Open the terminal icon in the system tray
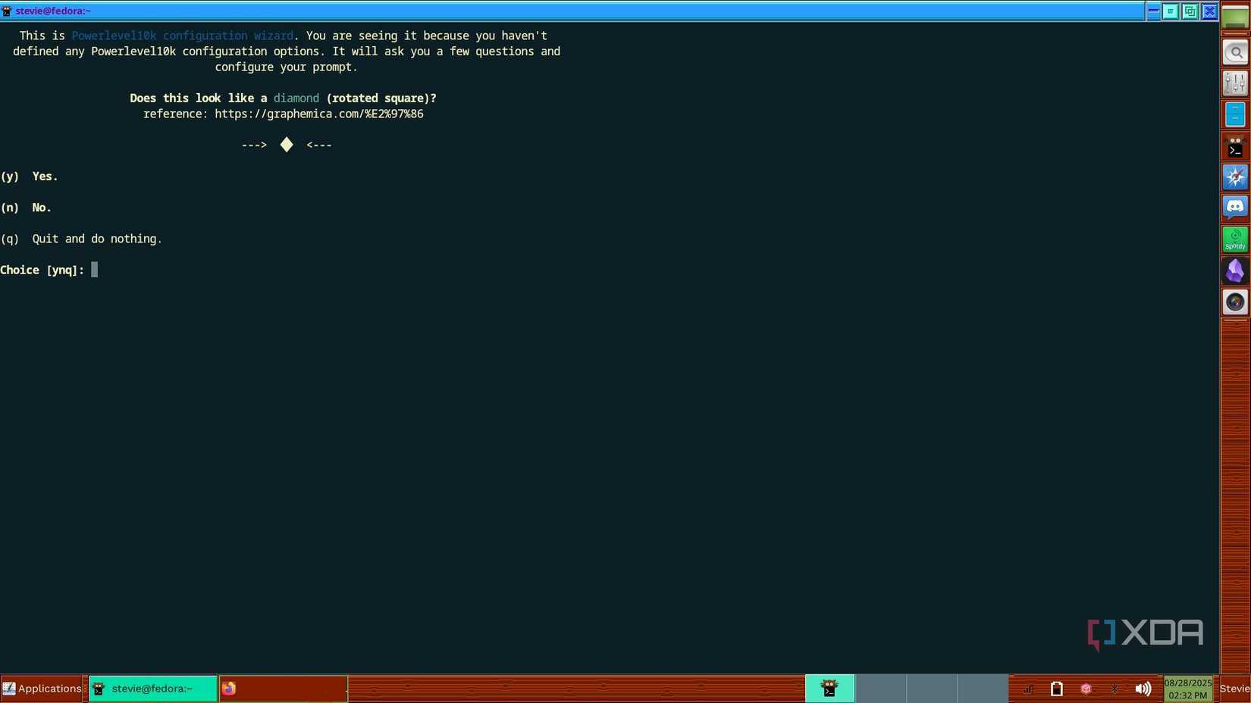 (x=829, y=689)
